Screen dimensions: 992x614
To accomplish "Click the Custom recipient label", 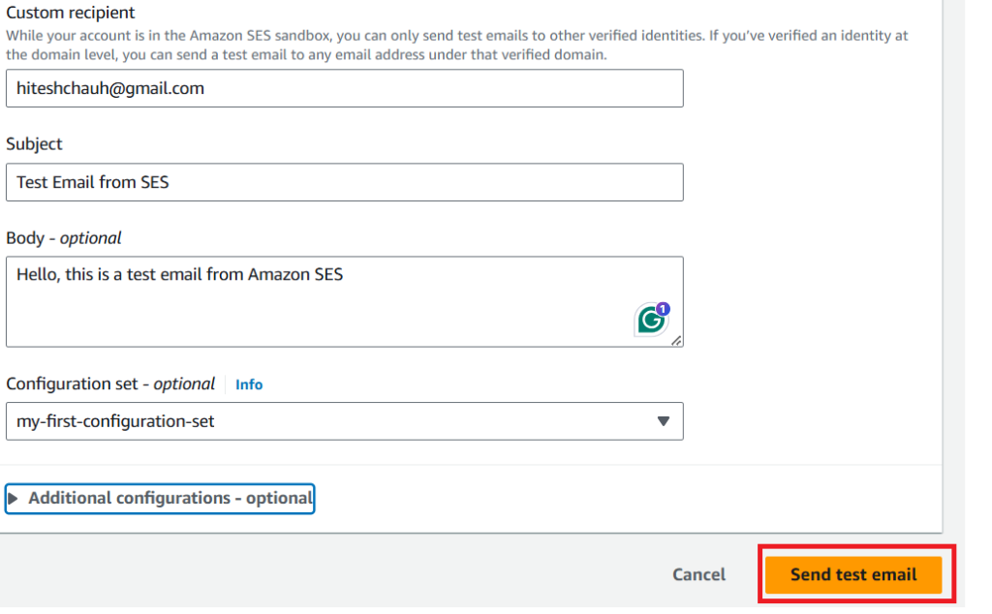I will [71, 14].
